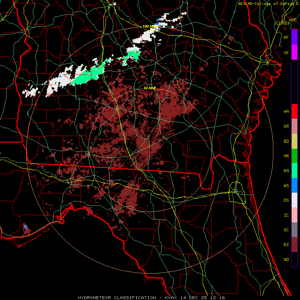Click the blue wet snow echo near southwest coast
The image size is (300, 300).
pyautogui.click(x=26, y=227)
